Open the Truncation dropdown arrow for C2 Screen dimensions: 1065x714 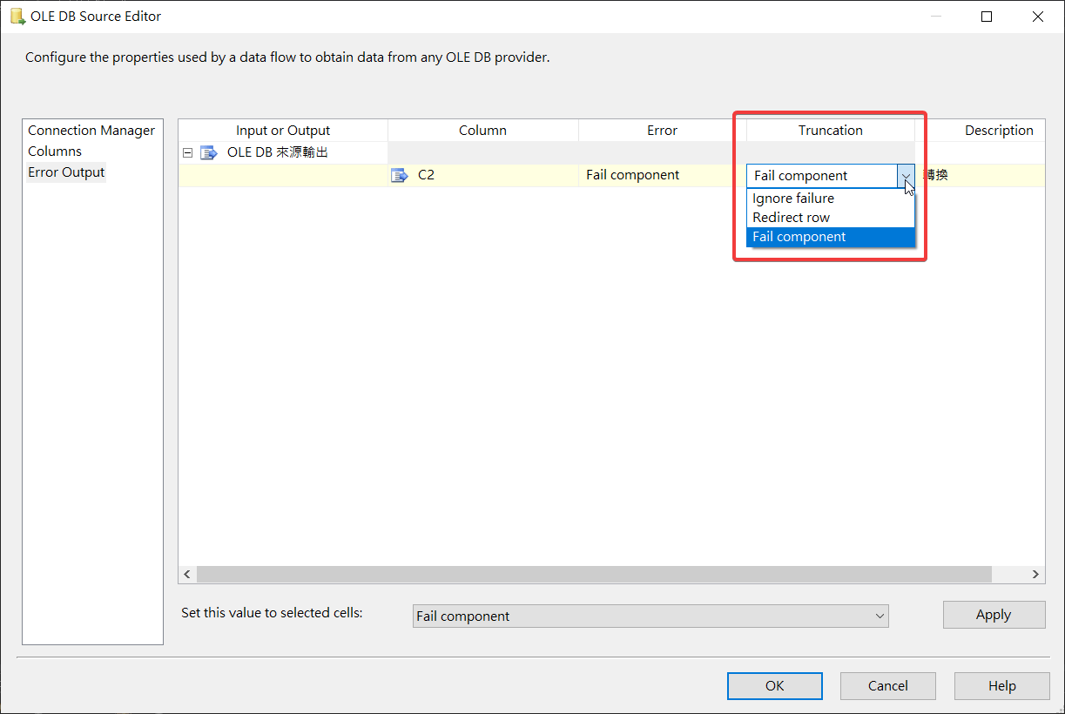click(906, 176)
